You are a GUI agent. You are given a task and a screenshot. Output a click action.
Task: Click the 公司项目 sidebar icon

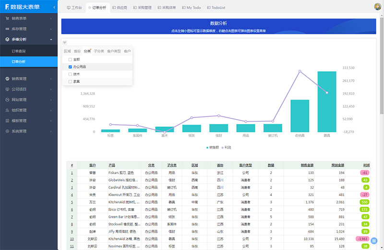pos(7,89)
